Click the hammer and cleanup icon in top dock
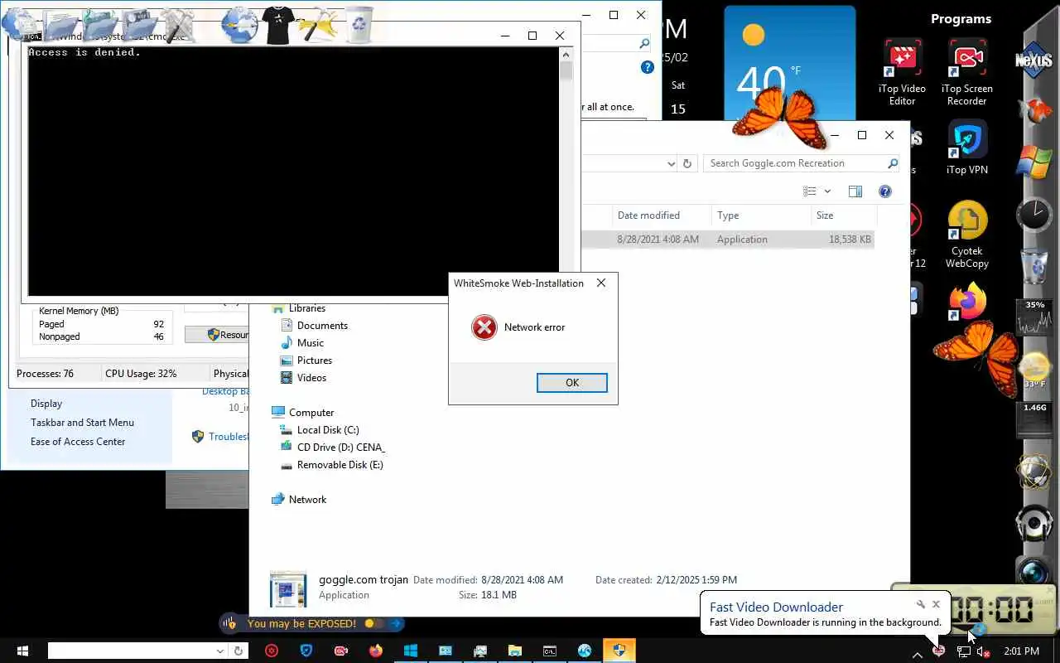 point(318,25)
